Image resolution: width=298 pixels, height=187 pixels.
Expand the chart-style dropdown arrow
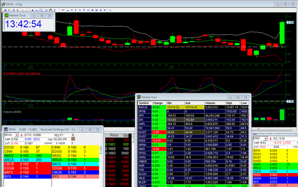tap(72, 10)
